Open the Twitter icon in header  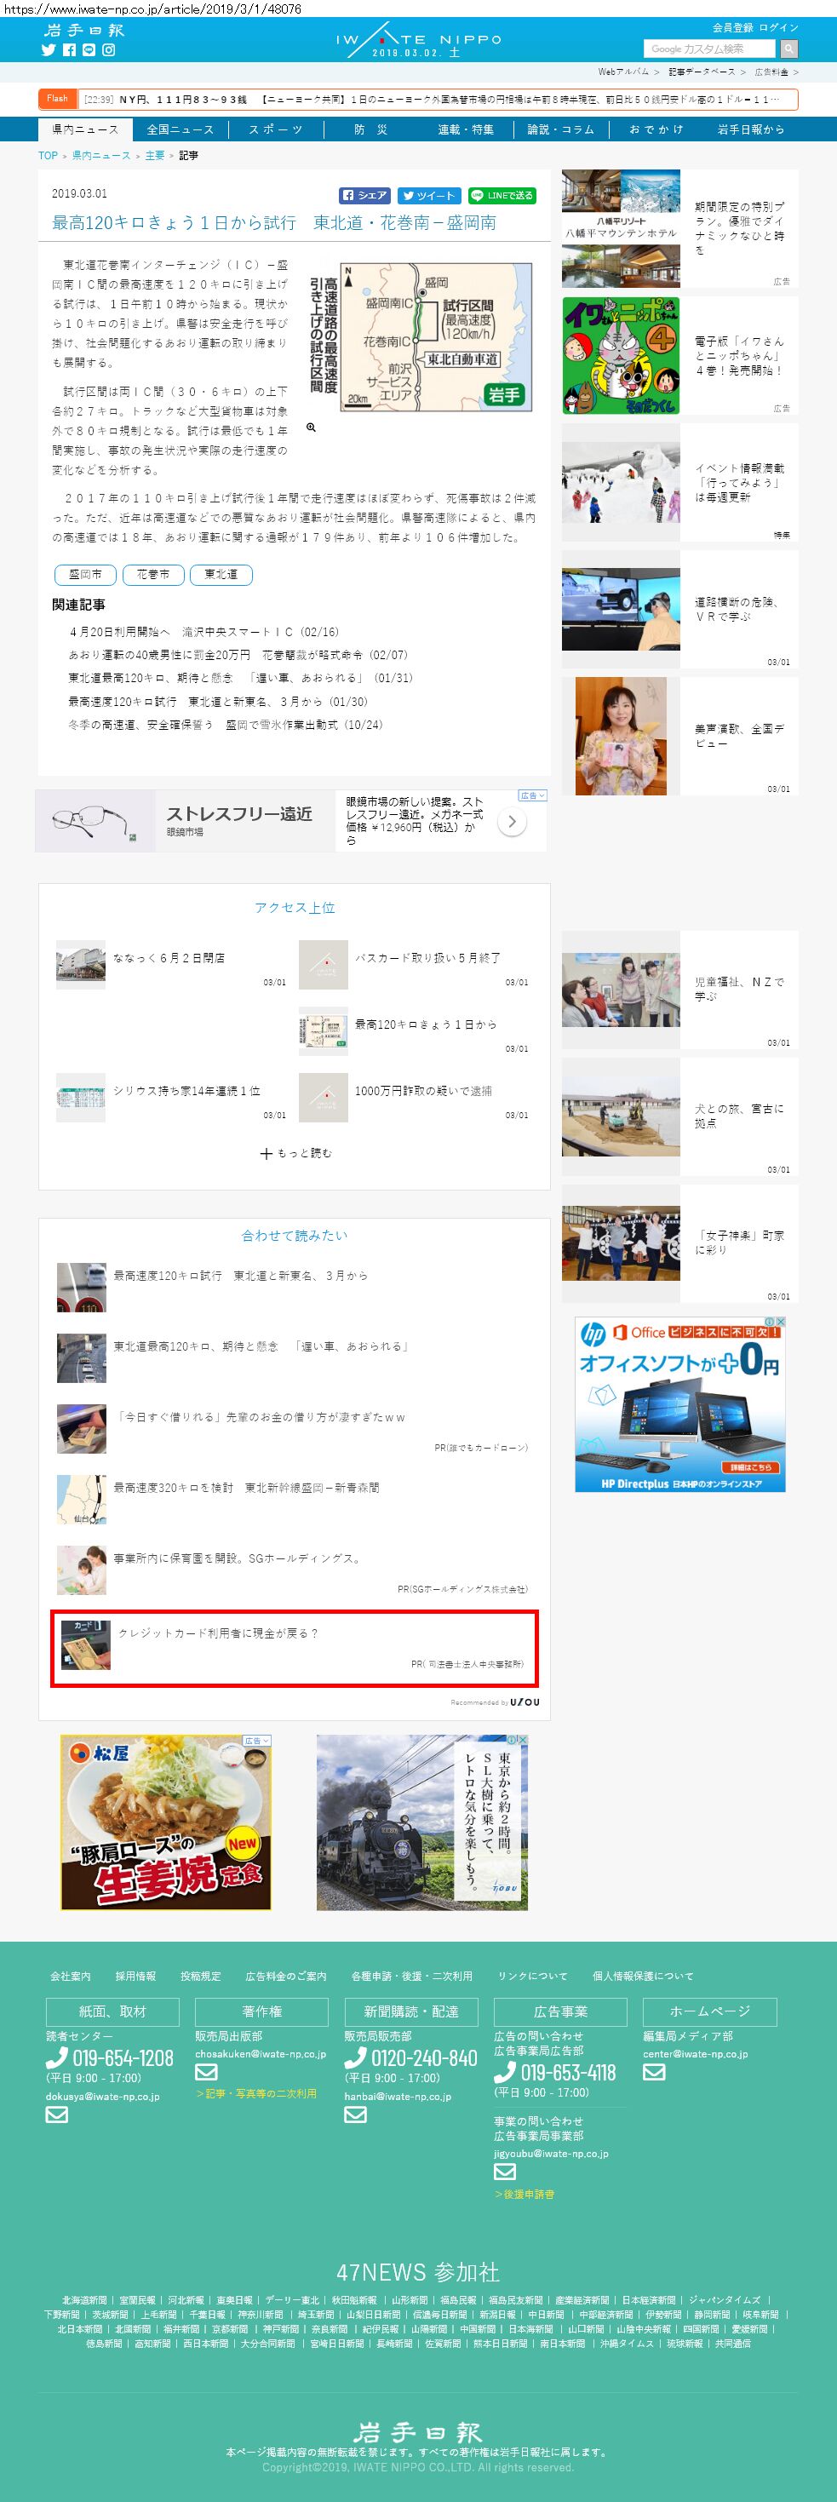tap(49, 49)
